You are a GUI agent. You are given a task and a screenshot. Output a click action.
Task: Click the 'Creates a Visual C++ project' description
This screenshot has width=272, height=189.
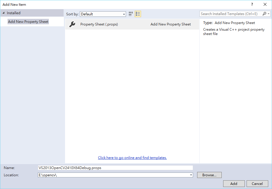click(x=234, y=32)
